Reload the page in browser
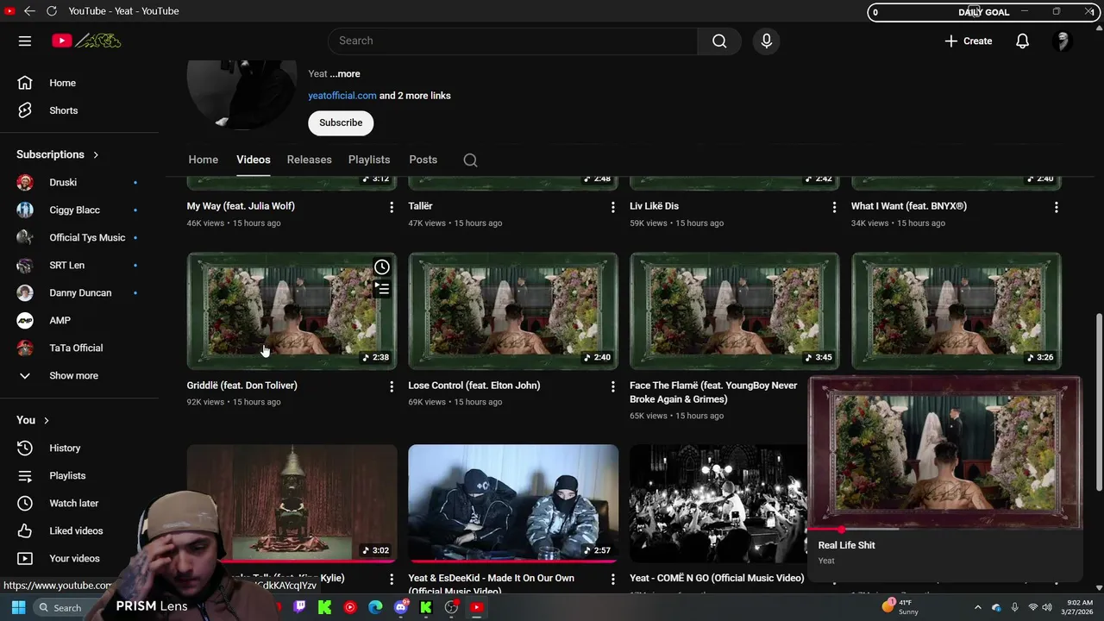 coord(52,11)
